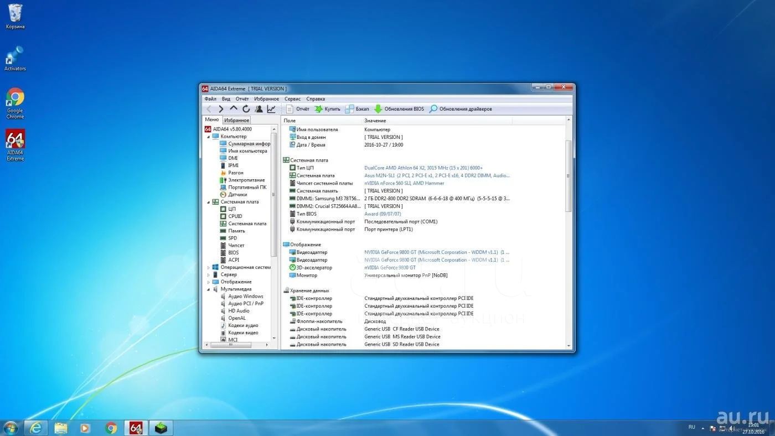Click the Бэкап backup toolbar button
Viewport: 775px width, 436px height.
point(357,109)
